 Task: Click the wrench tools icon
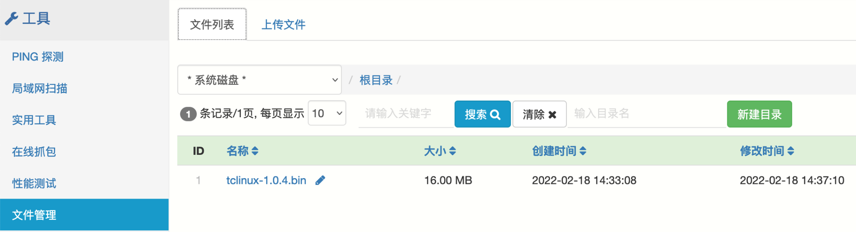point(12,19)
